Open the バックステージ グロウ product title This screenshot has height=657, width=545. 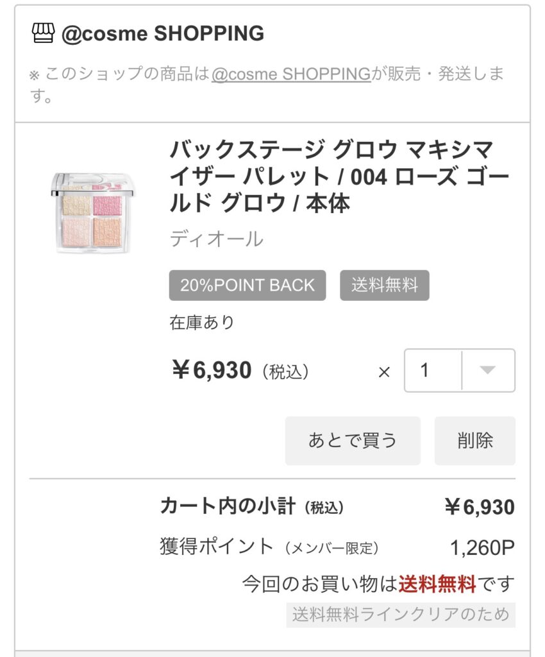click(x=331, y=176)
